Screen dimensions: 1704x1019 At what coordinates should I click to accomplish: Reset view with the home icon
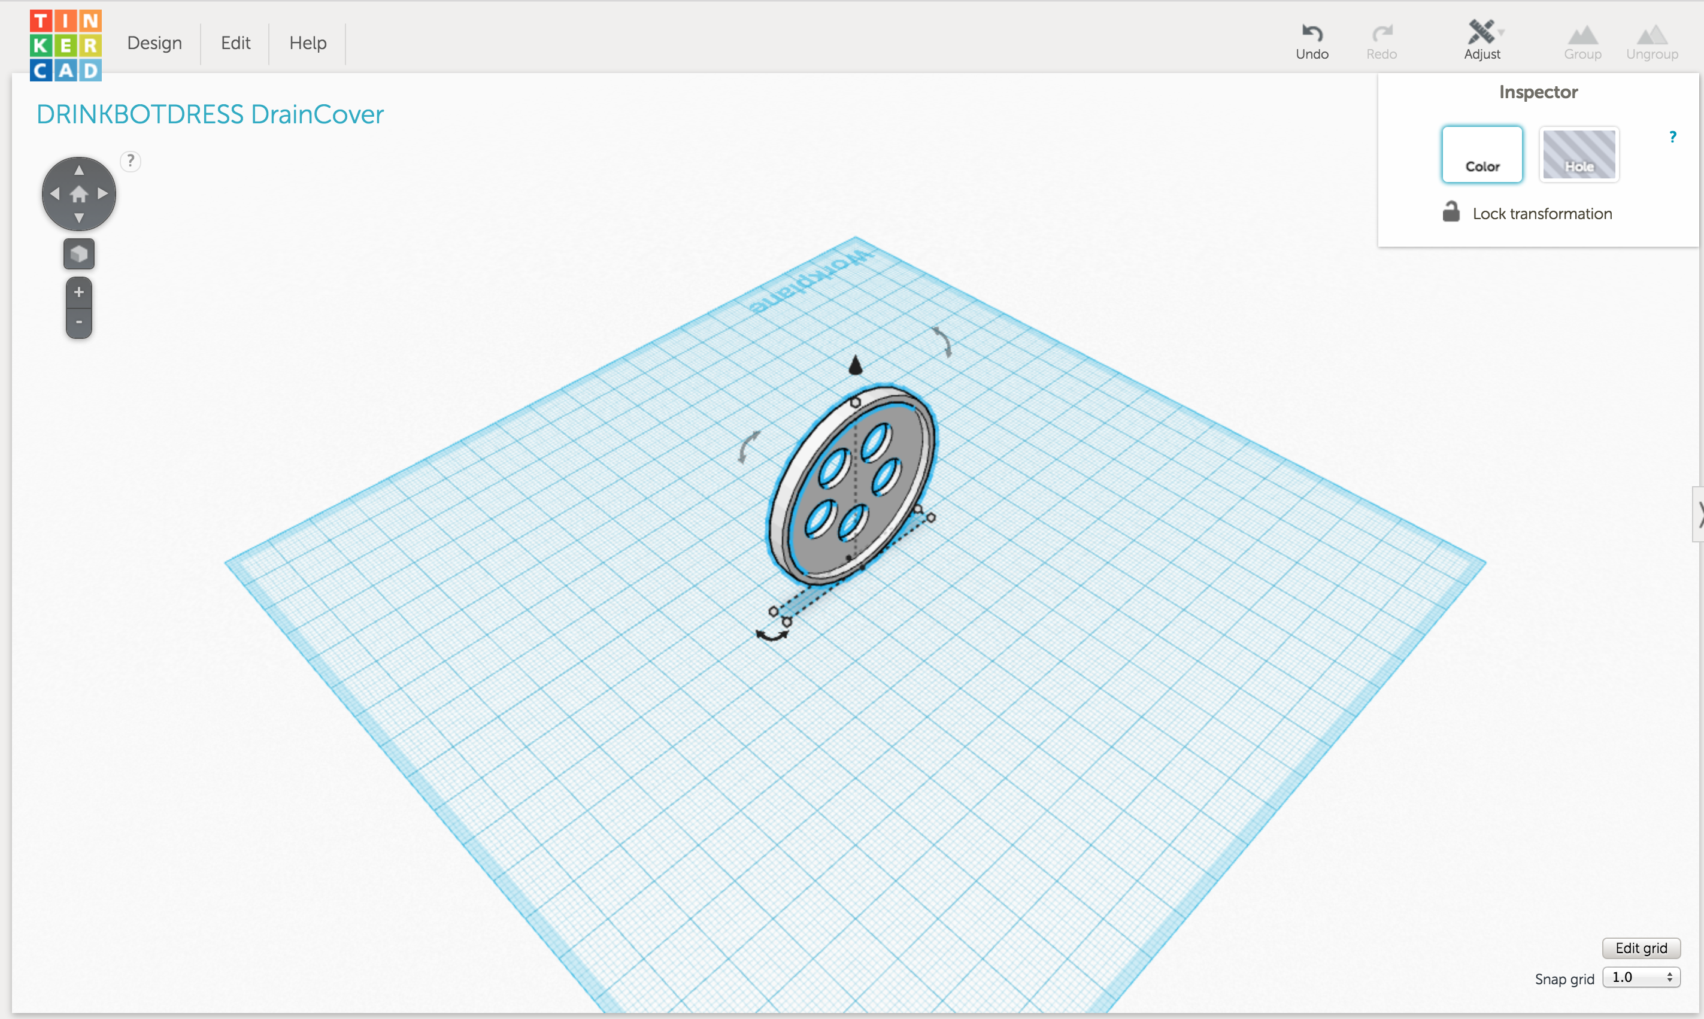click(79, 195)
